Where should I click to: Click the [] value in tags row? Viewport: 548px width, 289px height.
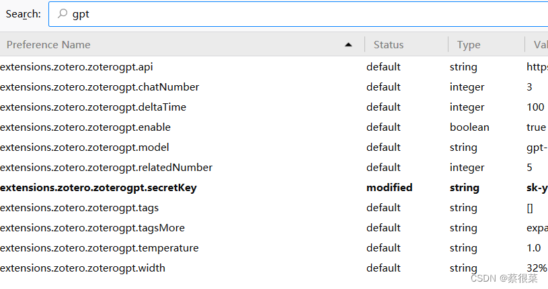[x=530, y=208]
